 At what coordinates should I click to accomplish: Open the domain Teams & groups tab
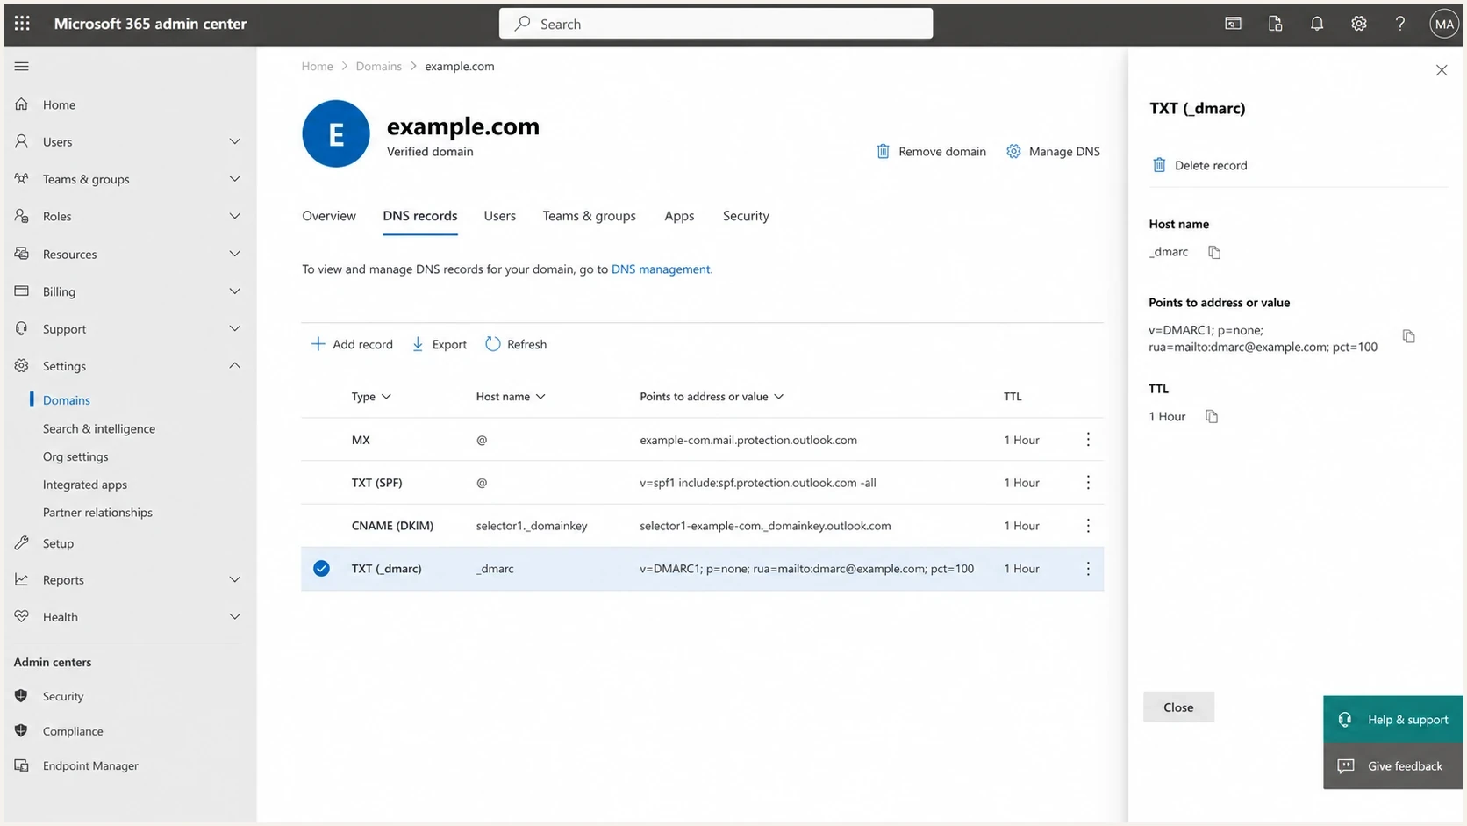click(590, 216)
